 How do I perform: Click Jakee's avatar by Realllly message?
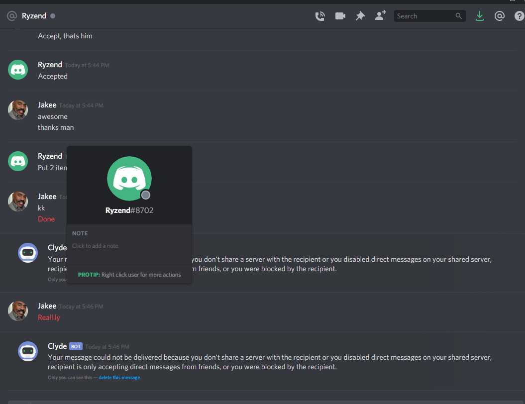click(18, 310)
